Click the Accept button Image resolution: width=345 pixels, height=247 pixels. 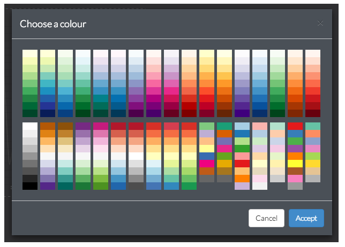pos(306,218)
